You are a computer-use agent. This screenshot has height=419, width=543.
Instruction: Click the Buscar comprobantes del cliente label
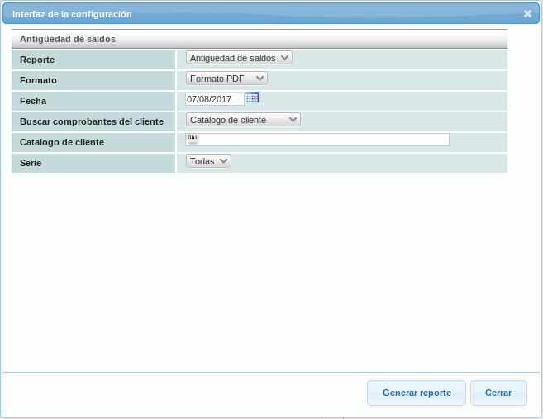[91, 121]
